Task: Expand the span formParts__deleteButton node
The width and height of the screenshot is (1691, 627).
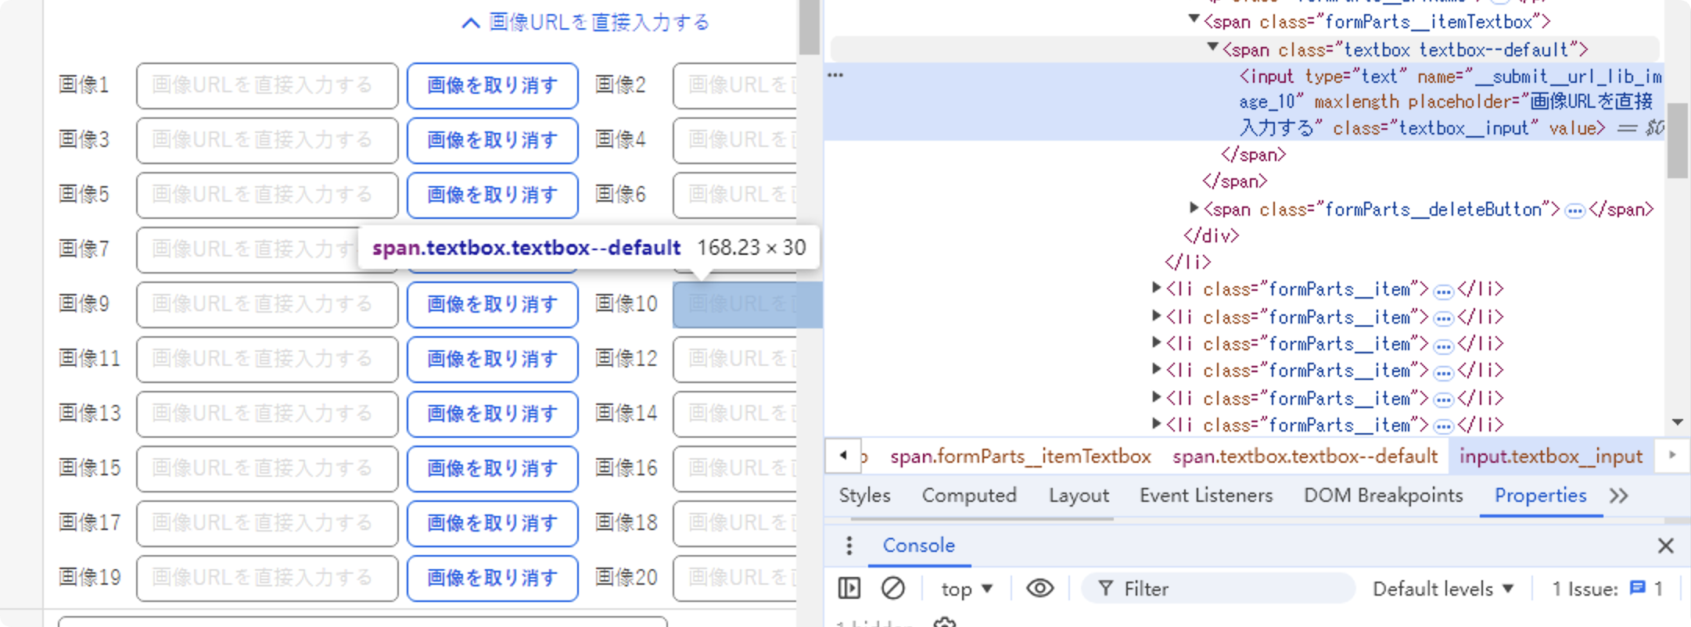Action: pyautogui.click(x=1194, y=208)
